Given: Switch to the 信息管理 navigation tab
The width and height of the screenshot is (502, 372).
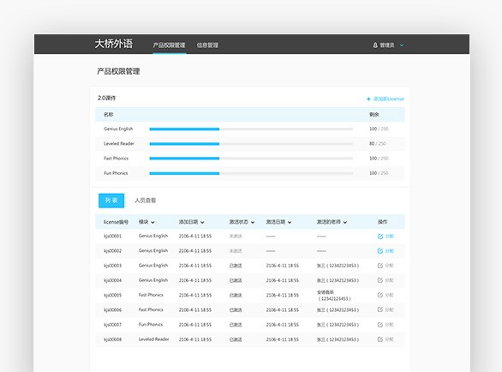Looking at the screenshot, I should pyautogui.click(x=207, y=45).
